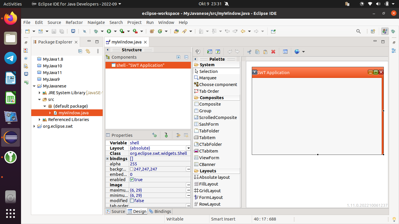Screen dimensions: 399x224
Task: Click Activities in the top bar
Action: click(13, 4)
